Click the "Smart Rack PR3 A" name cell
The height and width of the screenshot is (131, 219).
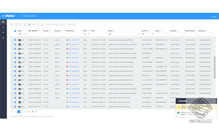(162, 93)
